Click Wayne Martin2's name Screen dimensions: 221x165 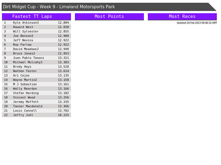coord(25,80)
